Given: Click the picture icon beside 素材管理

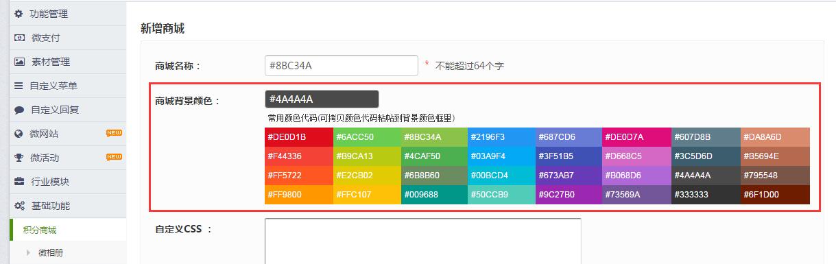Looking at the screenshot, I should 19,62.
